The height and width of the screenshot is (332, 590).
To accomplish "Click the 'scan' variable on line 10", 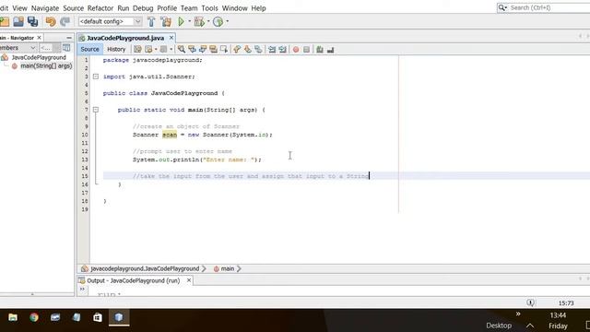I will [x=170, y=135].
